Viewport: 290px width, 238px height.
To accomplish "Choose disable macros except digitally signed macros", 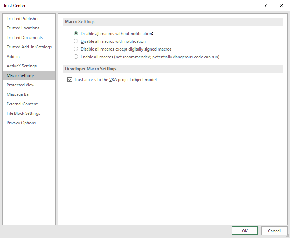I will coord(75,49).
